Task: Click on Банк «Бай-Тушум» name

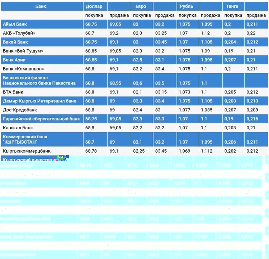Action: [x=23, y=51]
